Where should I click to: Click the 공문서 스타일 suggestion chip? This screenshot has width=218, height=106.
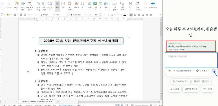(x=191, y=89)
